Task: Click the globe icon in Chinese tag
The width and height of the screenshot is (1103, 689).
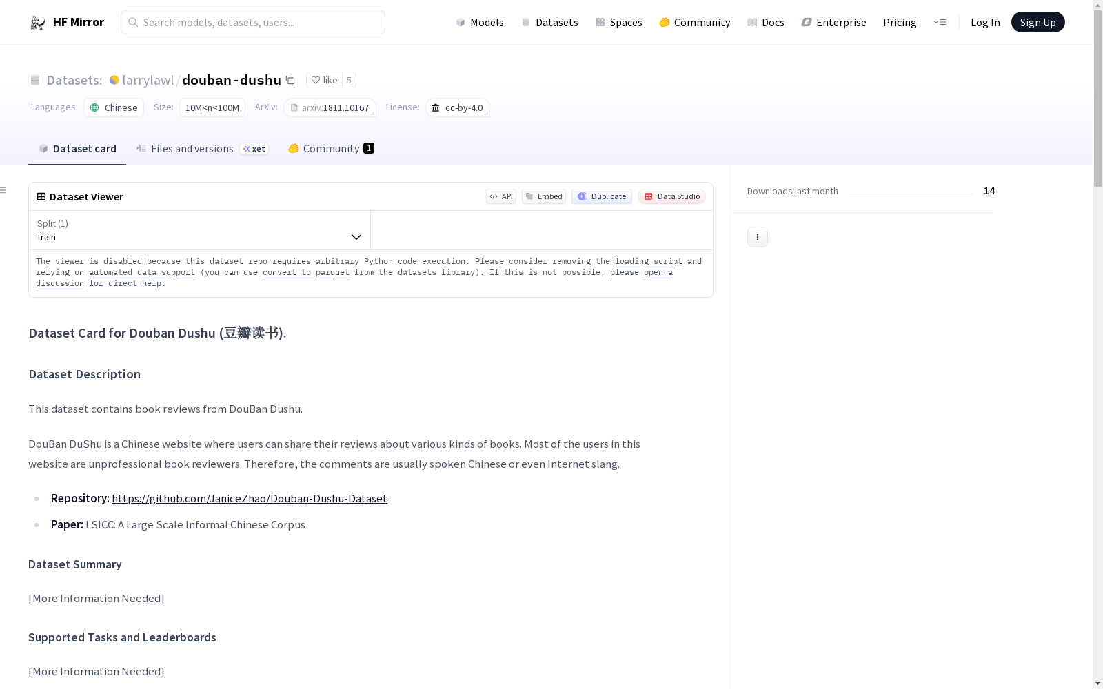Action: pos(94,107)
